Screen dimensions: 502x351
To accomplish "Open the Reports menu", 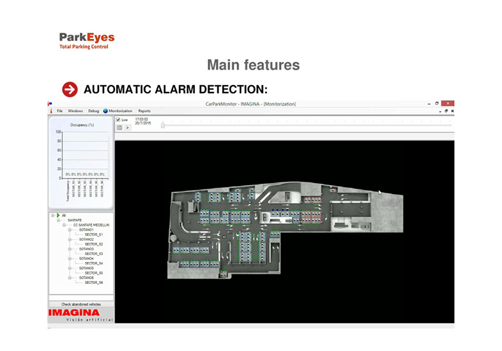I will point(144,110).
